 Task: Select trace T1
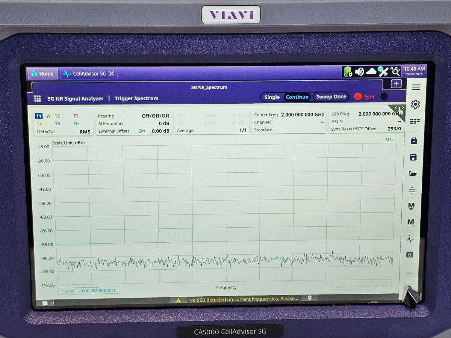[x=39, y=116]
